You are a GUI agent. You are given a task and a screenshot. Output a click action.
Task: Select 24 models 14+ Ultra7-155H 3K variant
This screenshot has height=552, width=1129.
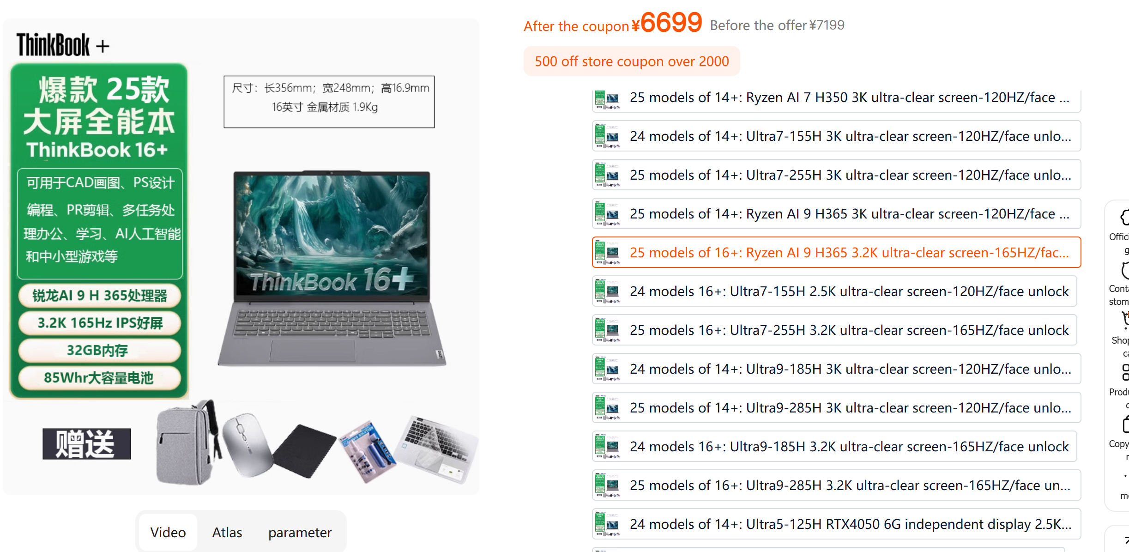pos(836,136)
